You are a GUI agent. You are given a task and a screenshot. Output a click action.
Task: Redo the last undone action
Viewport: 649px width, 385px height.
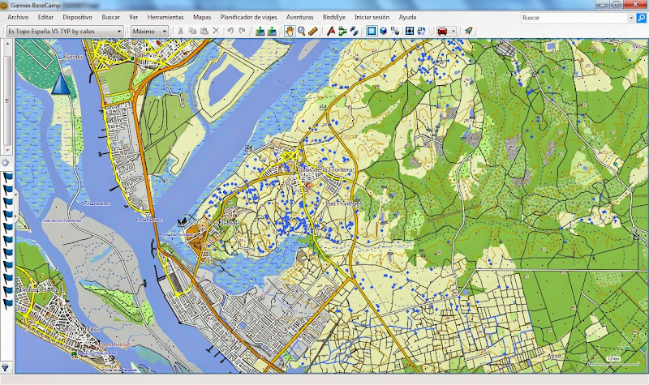pyautogui.click(x=242, y=31)
